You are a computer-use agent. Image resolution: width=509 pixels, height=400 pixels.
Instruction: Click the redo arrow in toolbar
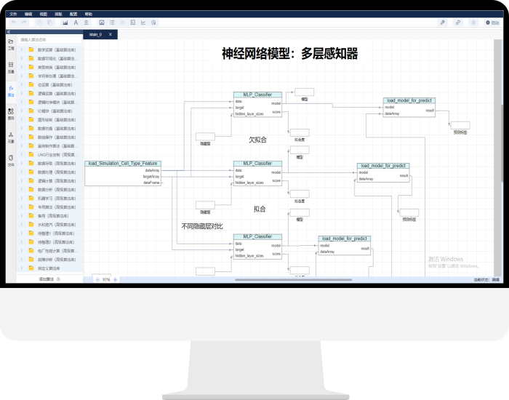[x=25, y=23]
